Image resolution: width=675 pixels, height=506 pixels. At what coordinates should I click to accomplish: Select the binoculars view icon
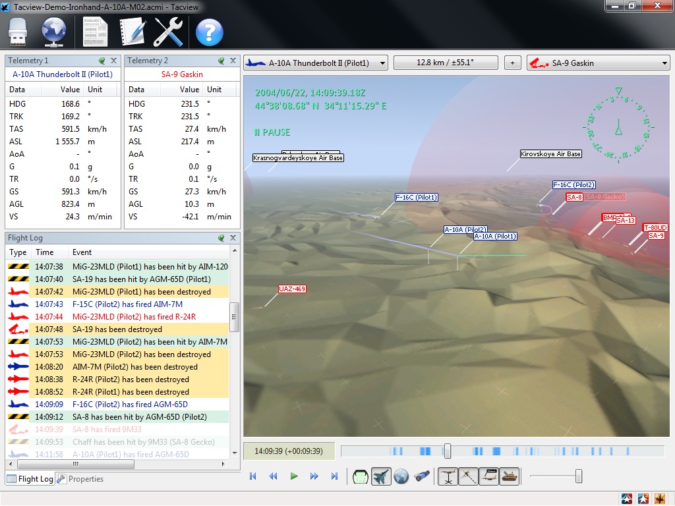click(x=422, y=476)
